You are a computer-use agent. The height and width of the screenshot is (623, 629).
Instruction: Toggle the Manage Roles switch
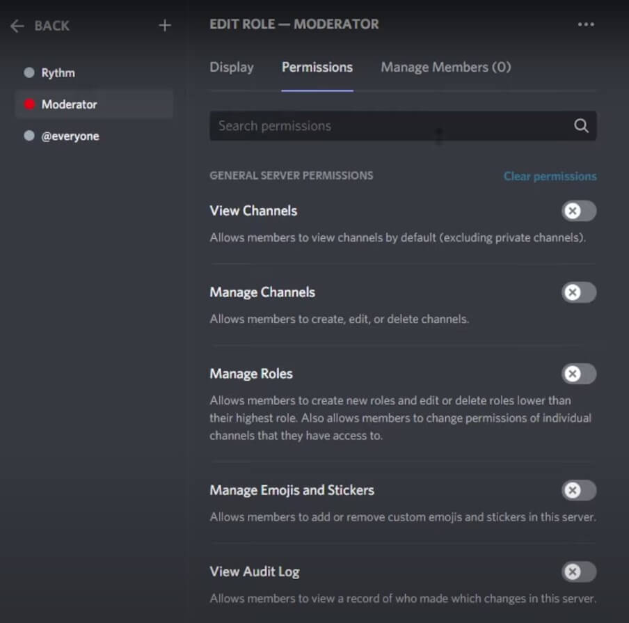(x=579, y=374)
